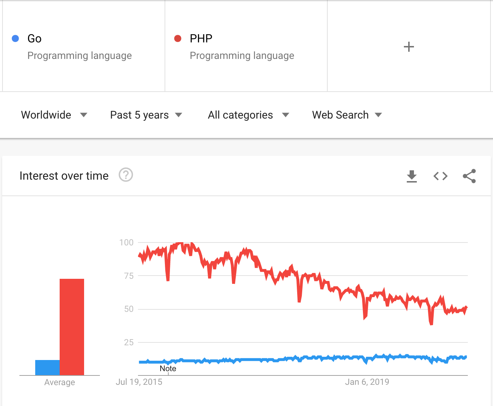The image size is (493, 406).
Task: Download the interest over time data
Action: [x=411, y=176]
